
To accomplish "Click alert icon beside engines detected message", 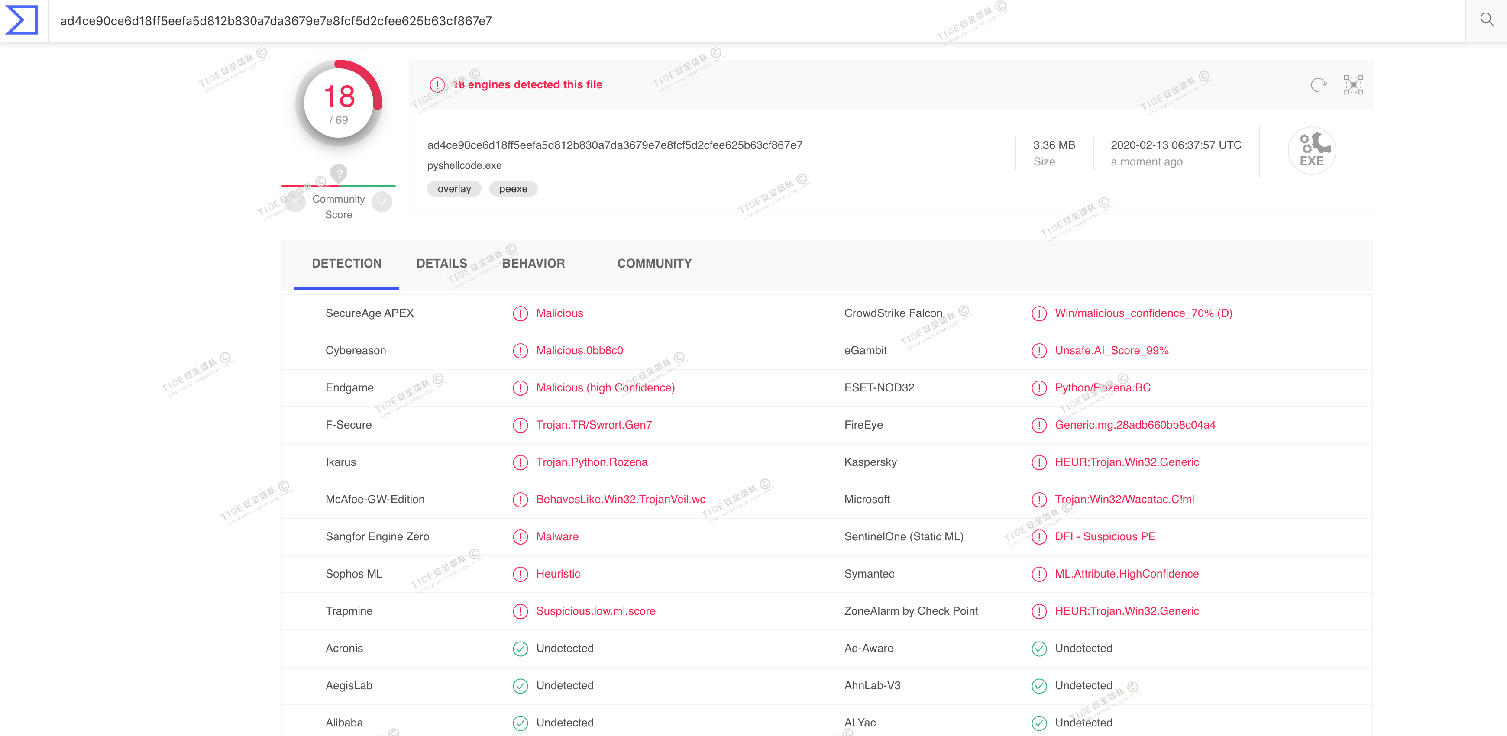I will [x=437, y=85].
